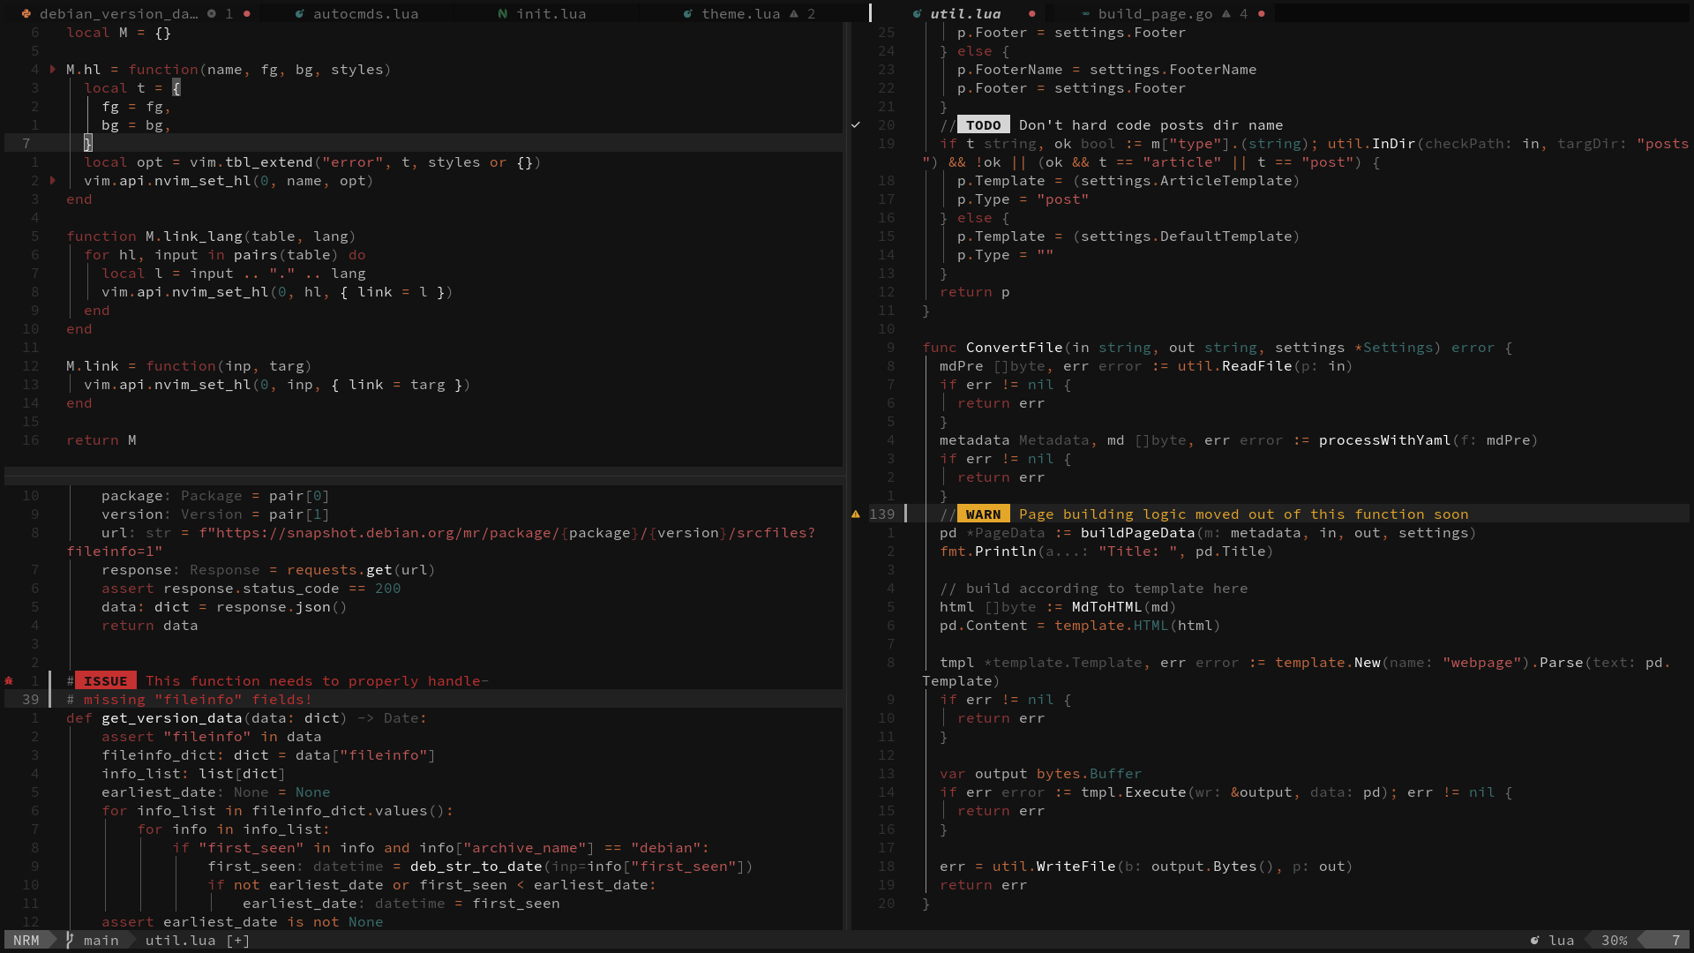Click the chevron separator after NRM mode indicator

pos(52,941)
